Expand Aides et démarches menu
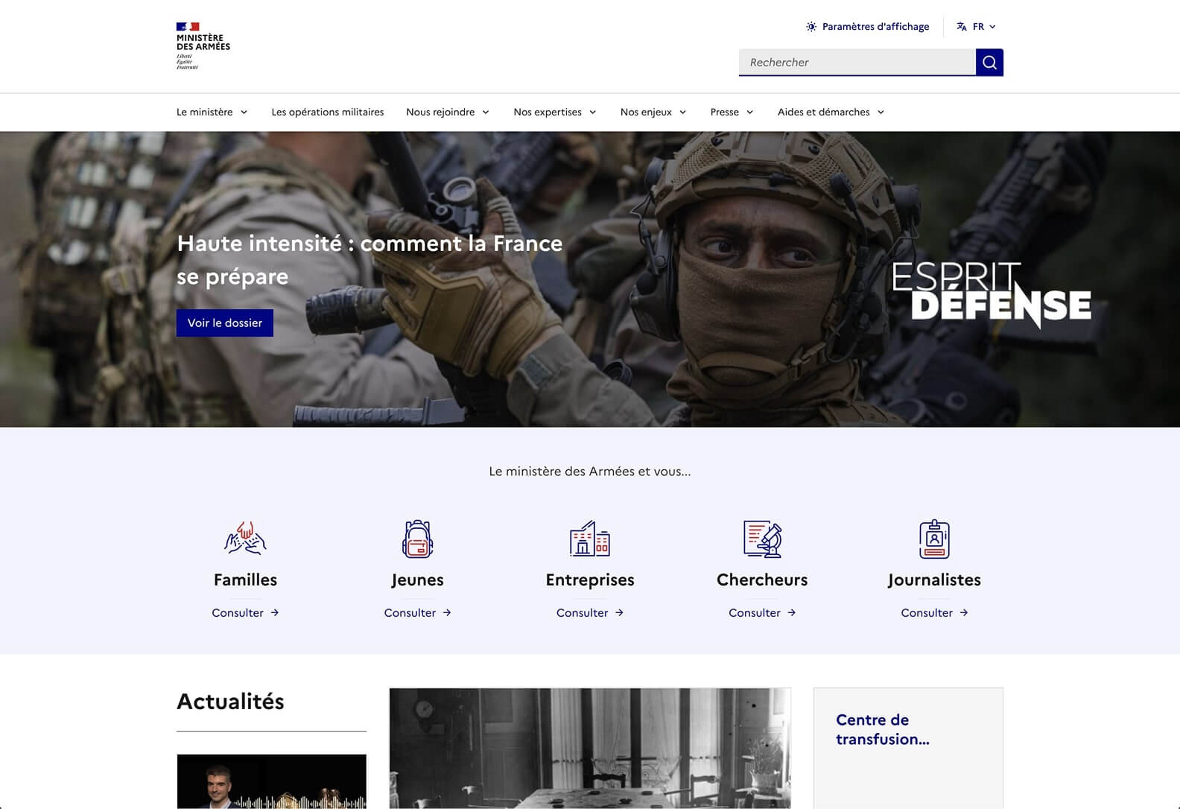This screenshot has height=809, width=1180. tap(831, 112)
